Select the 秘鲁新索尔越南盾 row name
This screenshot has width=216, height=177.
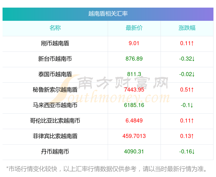coord(55,90)
